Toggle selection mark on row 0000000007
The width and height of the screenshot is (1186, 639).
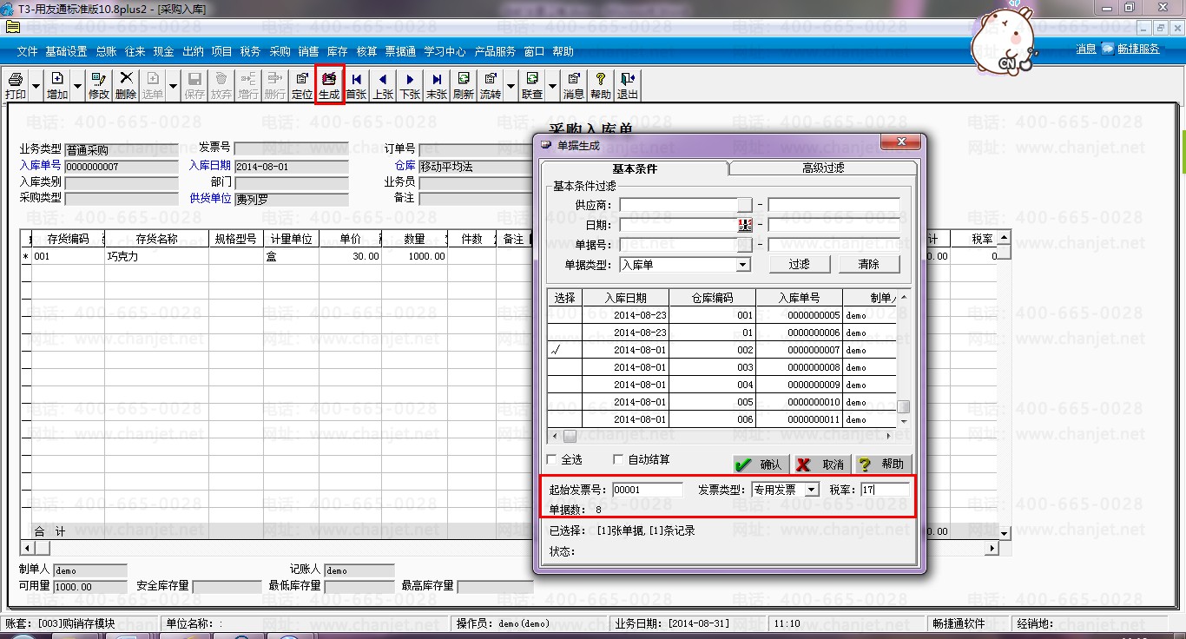point(564,350)
